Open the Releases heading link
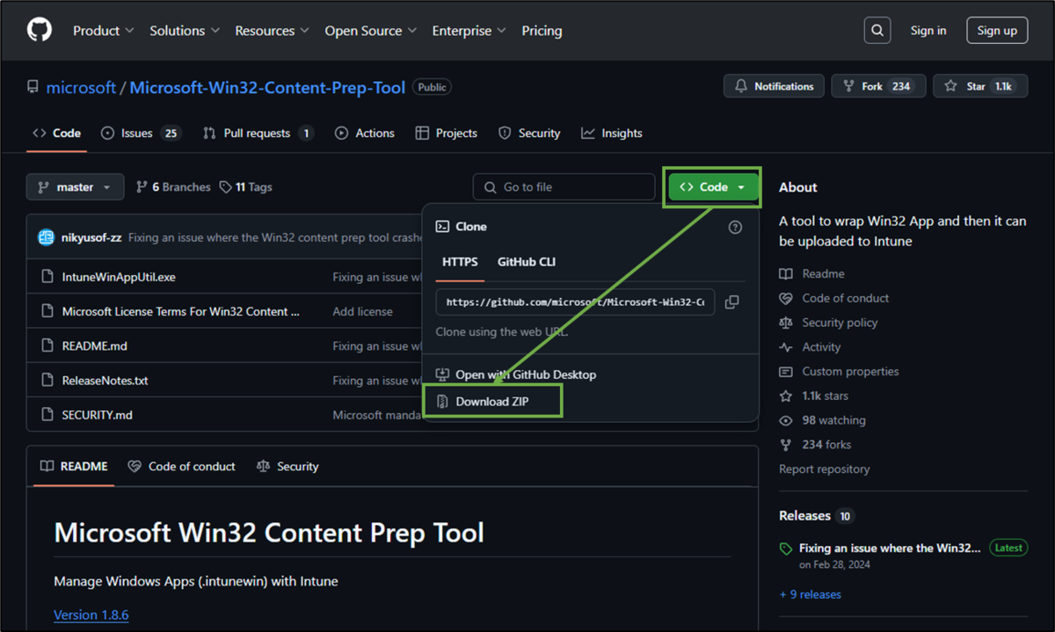The width and height of the screenshot is (1055, 632). pos(804,516)
